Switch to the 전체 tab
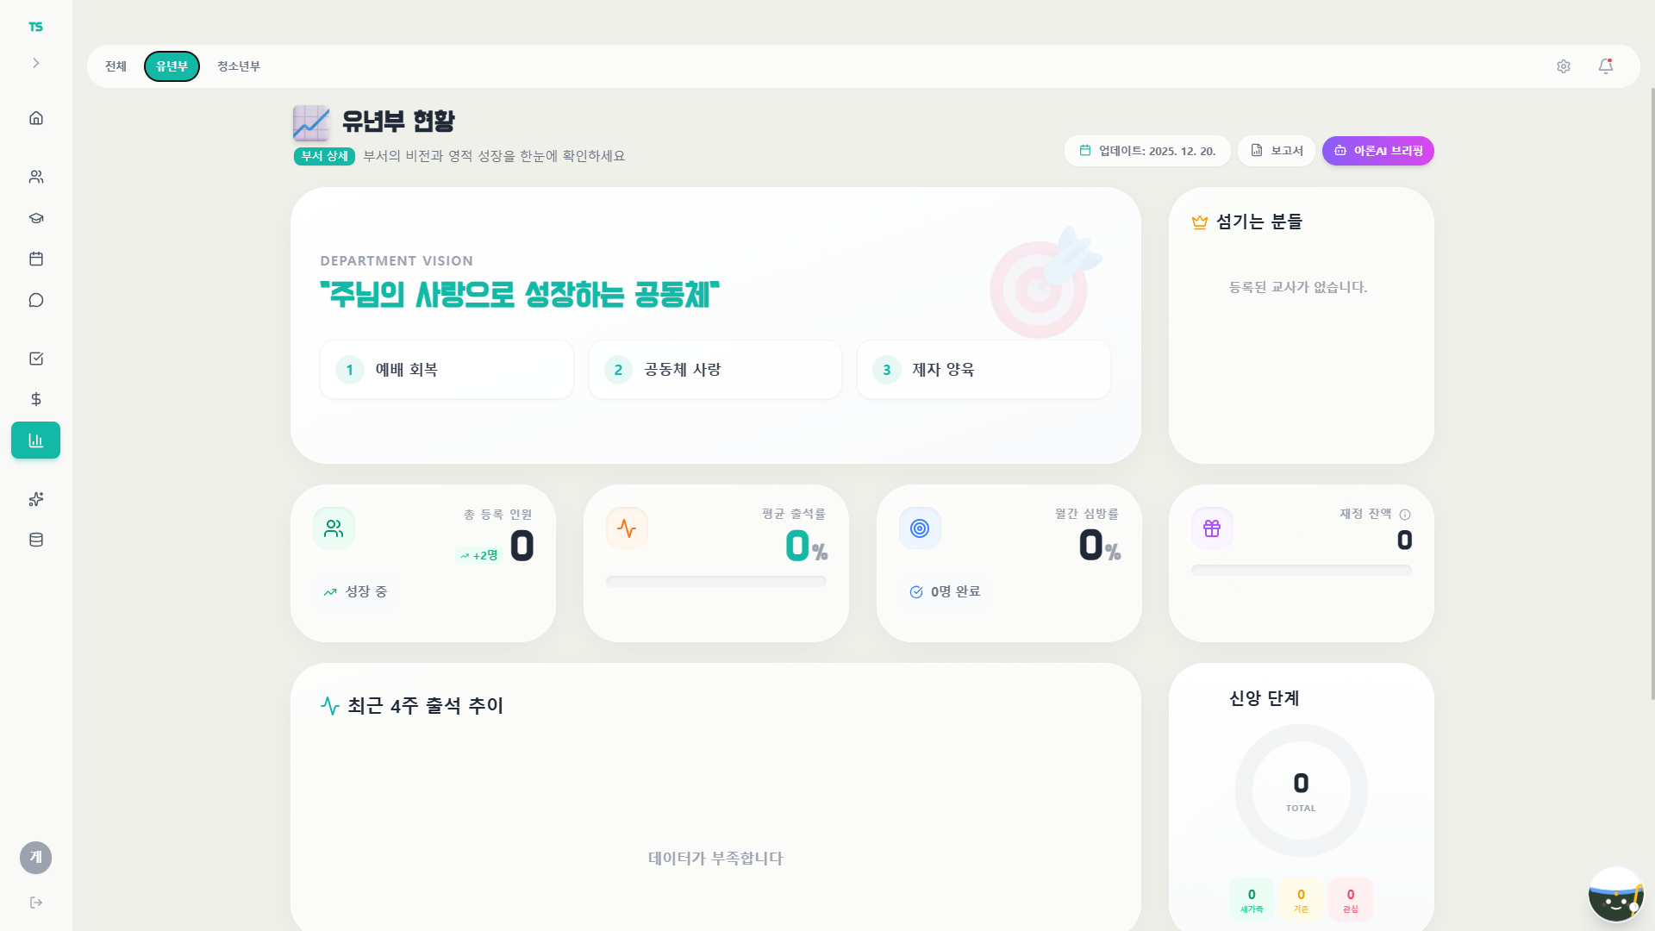1655x931 pixels. 116,66
